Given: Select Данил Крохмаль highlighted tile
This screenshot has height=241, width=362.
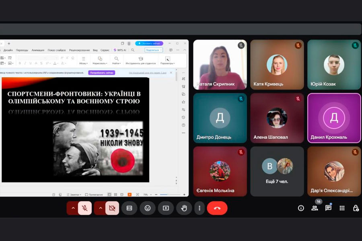Looking at the screenshot, I should (334, 118).
